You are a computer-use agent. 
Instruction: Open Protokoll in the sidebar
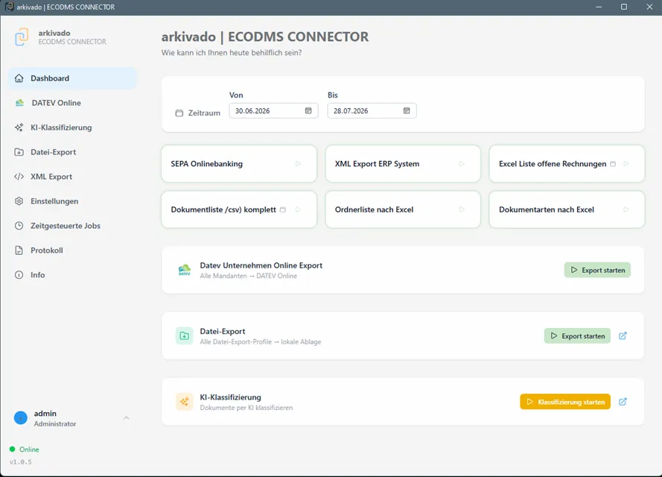(72, 250)
